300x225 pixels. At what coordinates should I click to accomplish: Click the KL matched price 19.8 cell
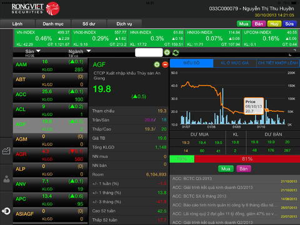pyautogui.click(x=235, y=142)
